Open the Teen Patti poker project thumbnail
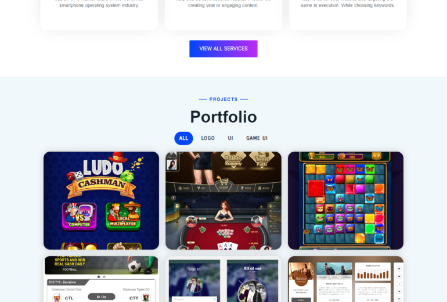The height and width of the screenshot is (302, 447). 223,200
